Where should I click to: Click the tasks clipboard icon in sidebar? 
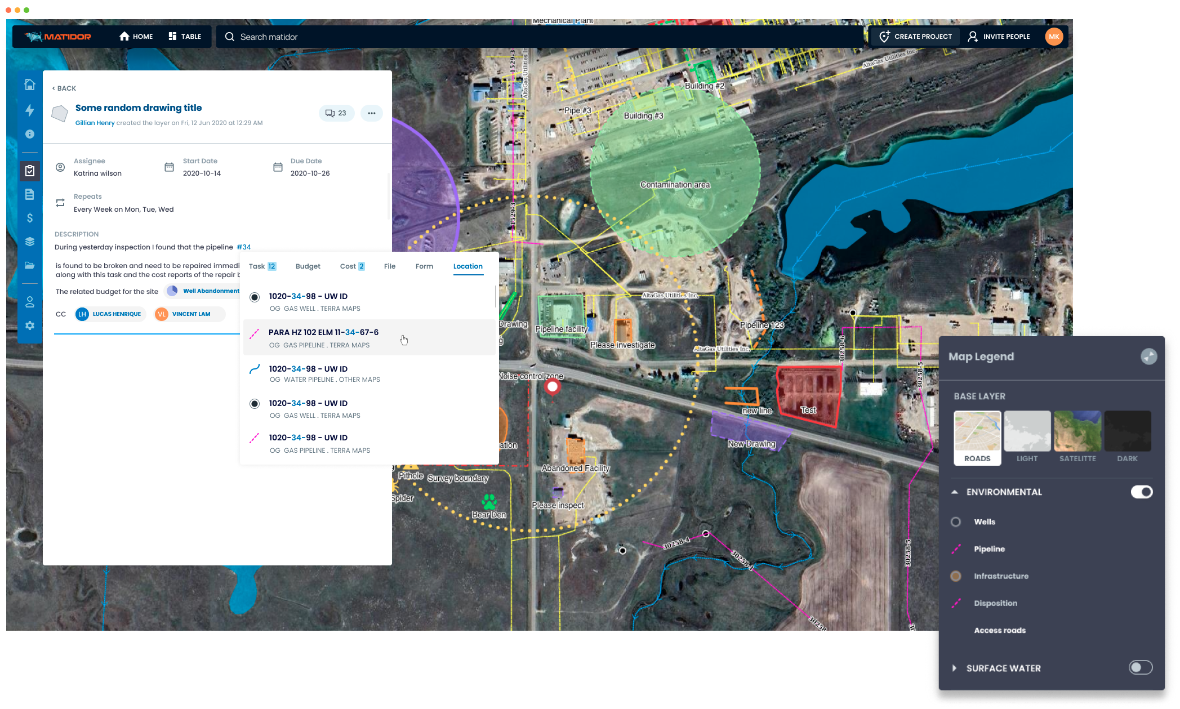(x=29, y=170)
